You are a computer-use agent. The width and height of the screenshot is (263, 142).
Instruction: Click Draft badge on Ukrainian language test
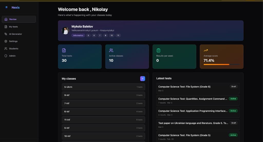234,123
